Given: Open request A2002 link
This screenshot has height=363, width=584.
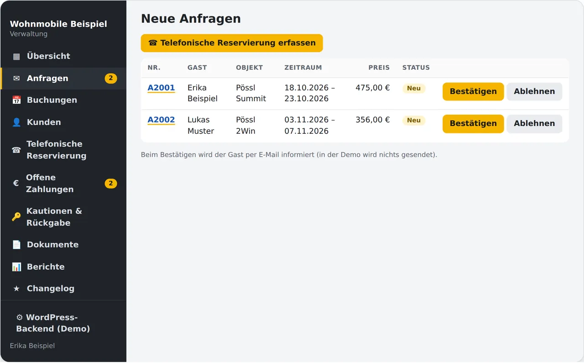Looking at the screenshot, I should pyautogui.click(x=161, y=120).
